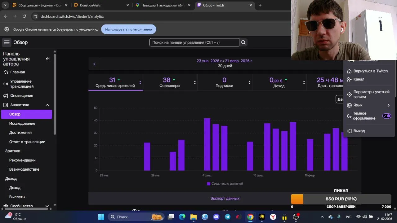
Task: Open Yandex Browser from the taskbar
Action: (273, 217)
